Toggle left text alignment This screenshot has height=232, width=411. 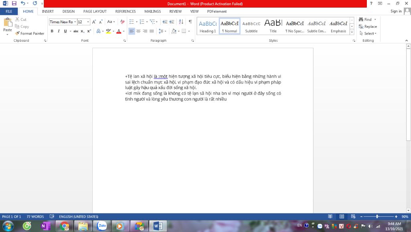(x=132, y=31)
